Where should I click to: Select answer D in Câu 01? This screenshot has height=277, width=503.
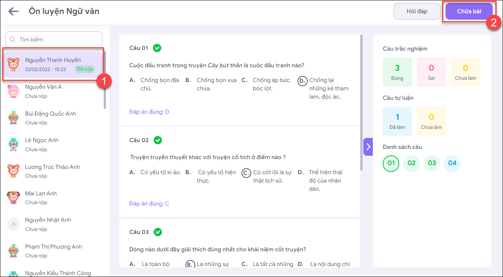pos(302,81)
